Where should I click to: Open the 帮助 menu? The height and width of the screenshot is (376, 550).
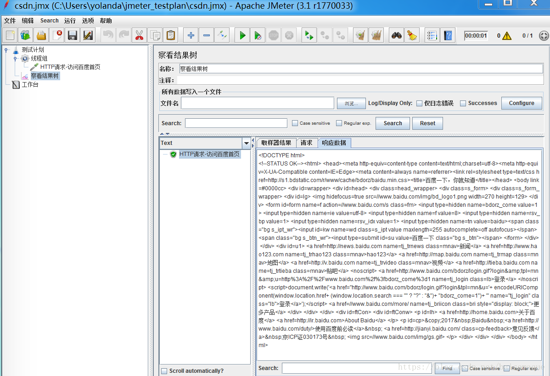tap(106, 21)
